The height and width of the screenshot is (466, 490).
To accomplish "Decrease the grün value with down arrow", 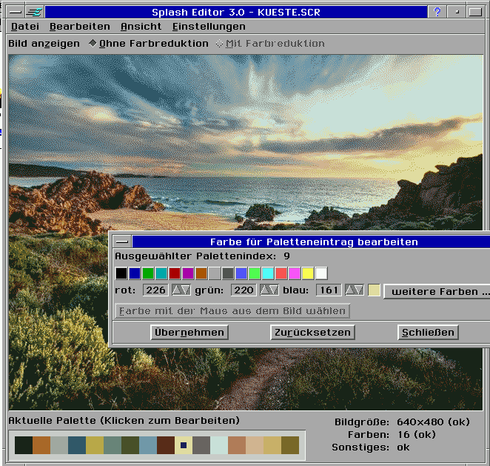I will pos(274,290).
